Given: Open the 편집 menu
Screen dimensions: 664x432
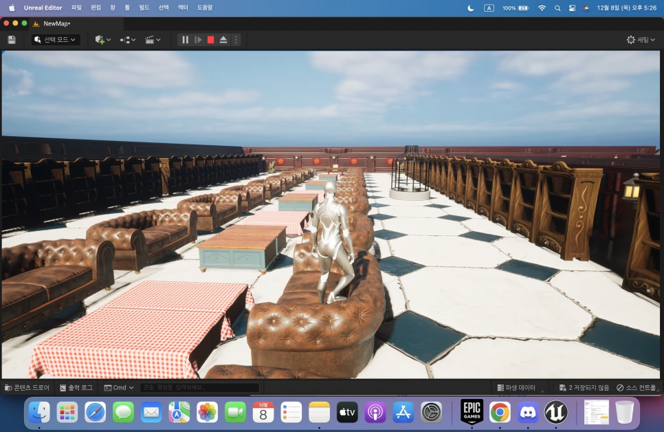Looking at the screenshot, I should pyautogui.click(x=96, y=8).
